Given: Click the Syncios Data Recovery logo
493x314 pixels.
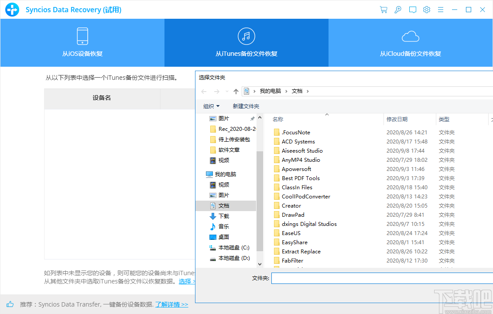Looking at the screenshot, I should (x=12, y=10).
